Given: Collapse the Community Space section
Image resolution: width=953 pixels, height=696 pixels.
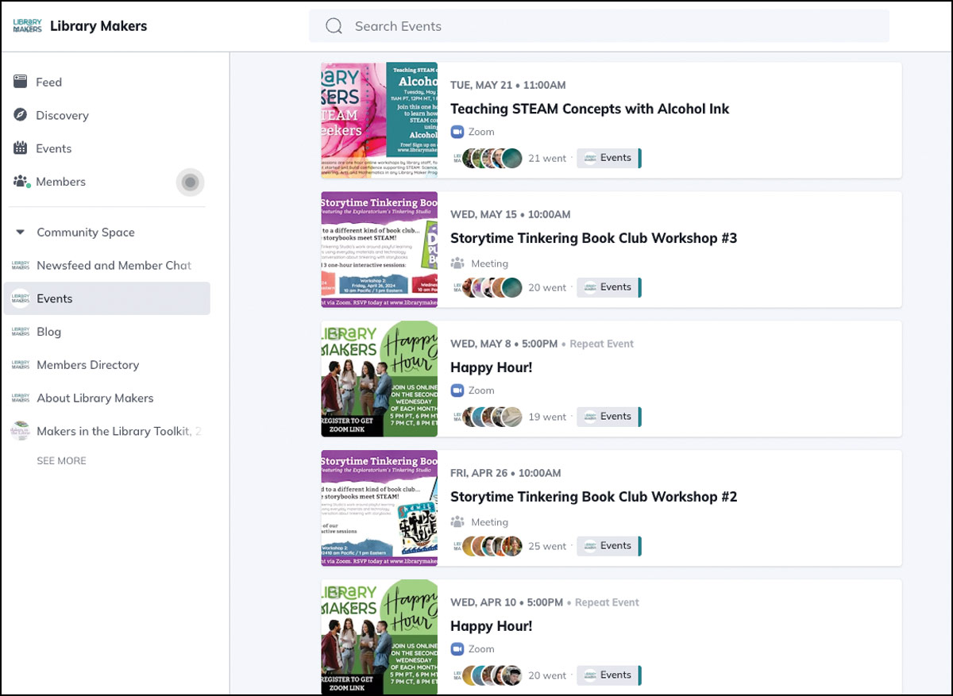Looking at the screenshot, I should [x=21, y=233].
